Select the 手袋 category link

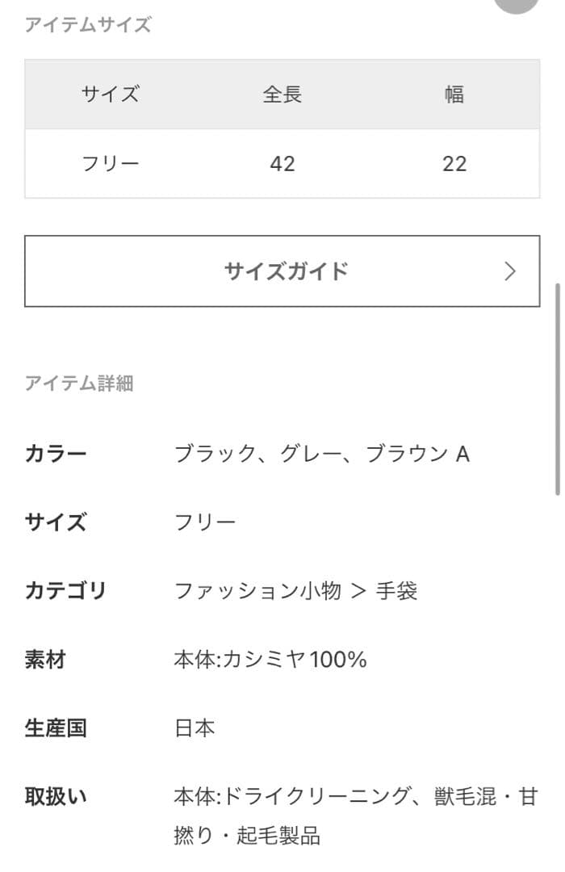395,591
